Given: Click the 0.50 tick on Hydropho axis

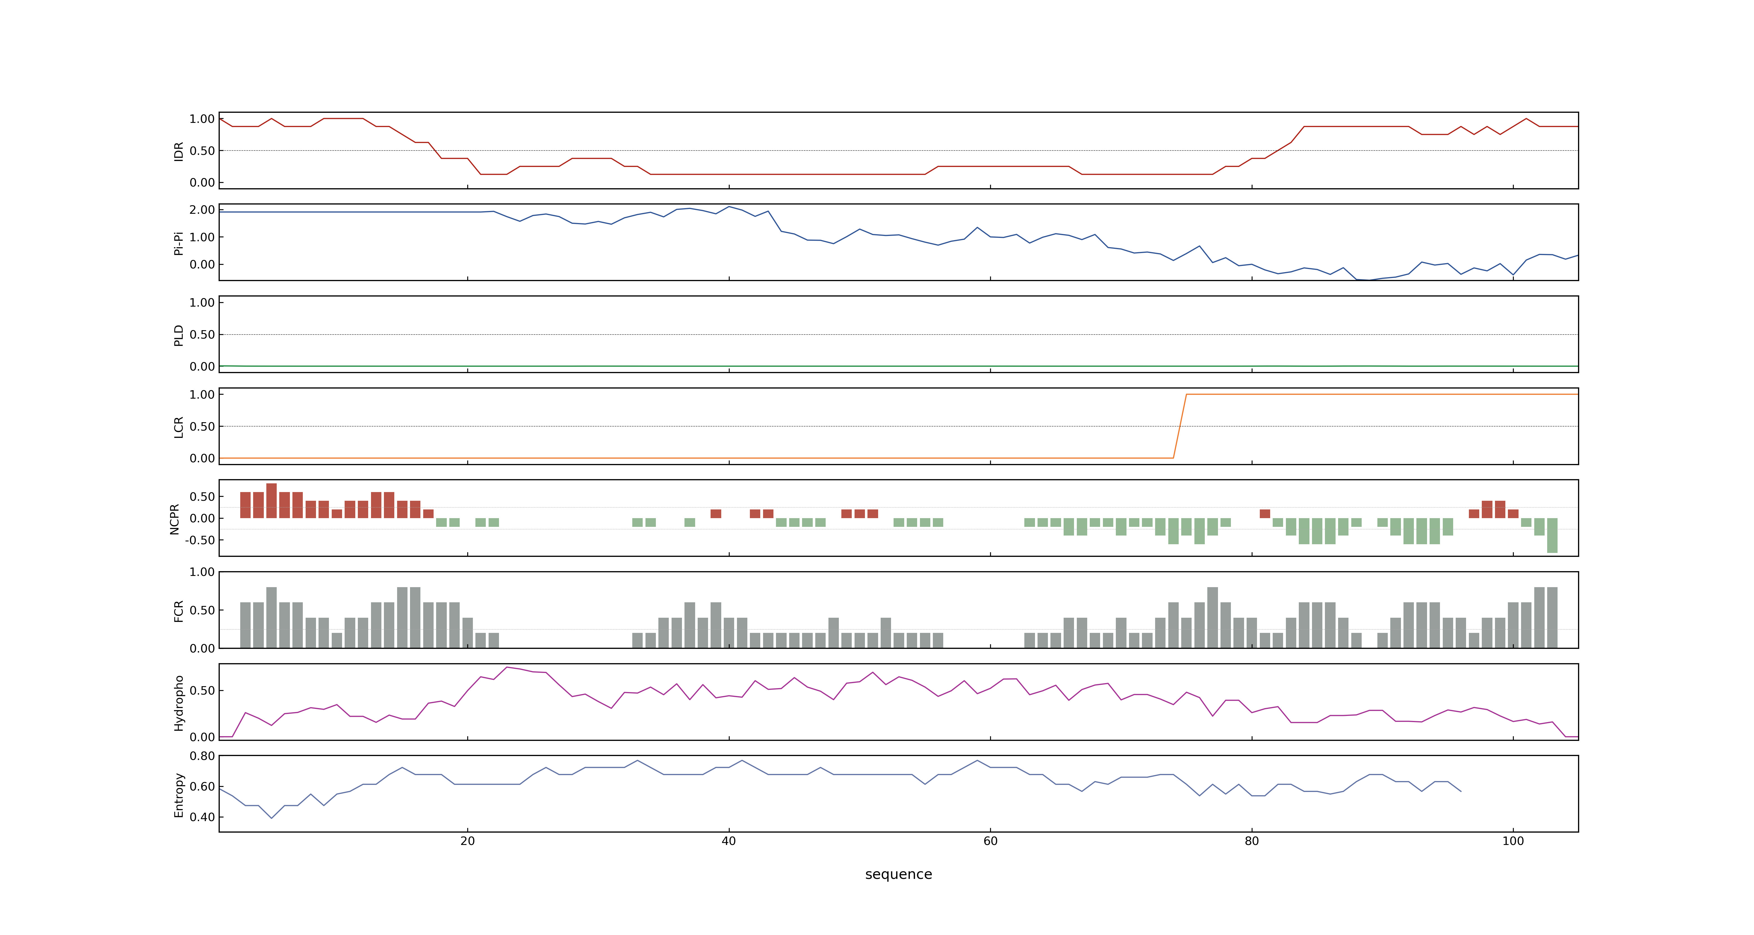Looking at the screenshot, I should point(202,690).
